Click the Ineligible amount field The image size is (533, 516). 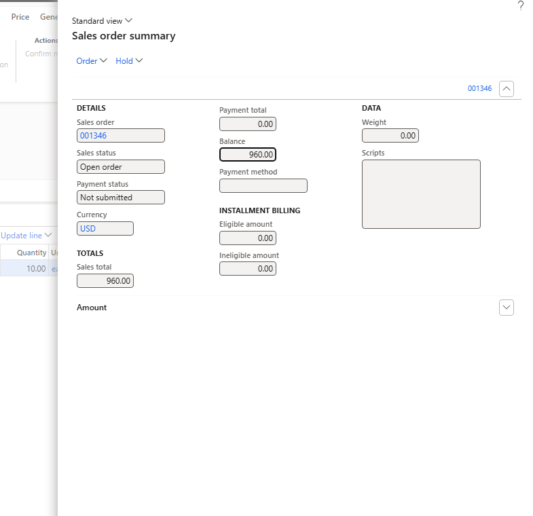click(247, 269)
